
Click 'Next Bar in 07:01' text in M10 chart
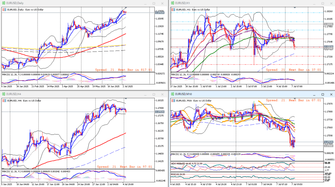[x=305, y=100]
